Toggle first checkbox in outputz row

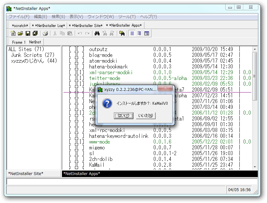[73, 49]
